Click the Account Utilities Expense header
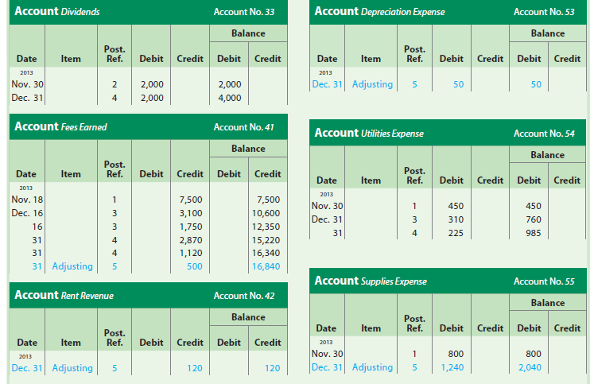 click(x=369, y=133)
